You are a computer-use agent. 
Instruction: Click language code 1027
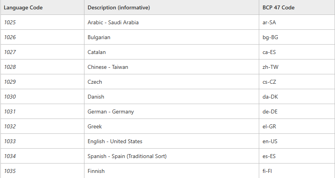click(10, 52)
